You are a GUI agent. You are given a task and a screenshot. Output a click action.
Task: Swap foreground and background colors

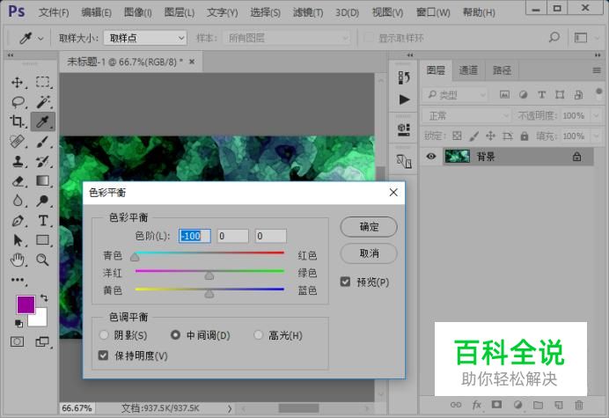coord(44,298)
